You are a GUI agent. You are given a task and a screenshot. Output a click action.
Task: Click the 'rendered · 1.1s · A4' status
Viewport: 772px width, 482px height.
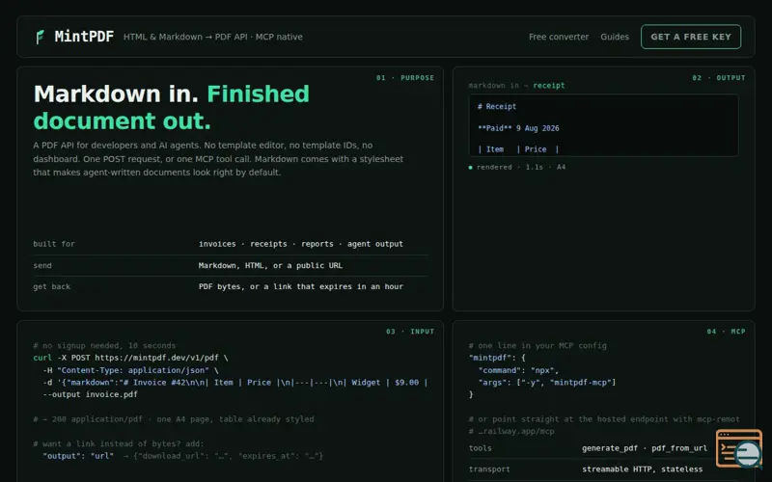click(517, 167)
